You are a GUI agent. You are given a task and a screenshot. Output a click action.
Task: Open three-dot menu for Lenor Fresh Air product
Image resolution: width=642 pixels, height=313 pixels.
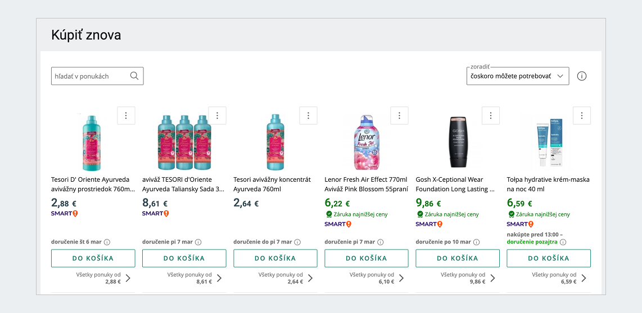[399, 116]
